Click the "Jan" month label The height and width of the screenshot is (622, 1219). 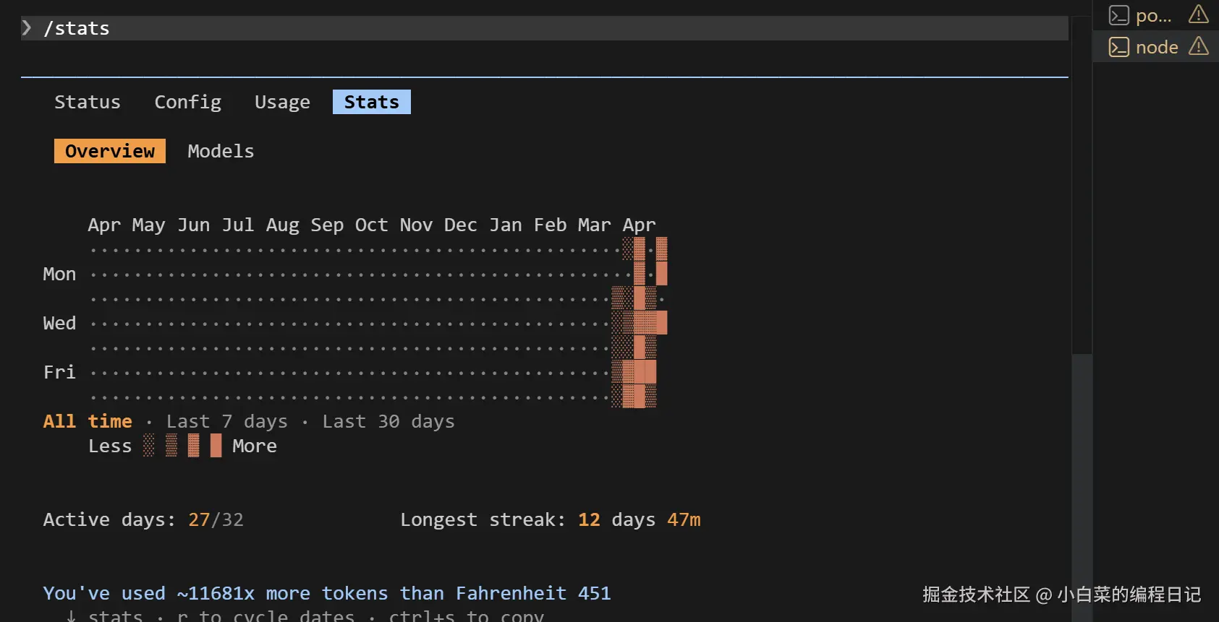506,225
